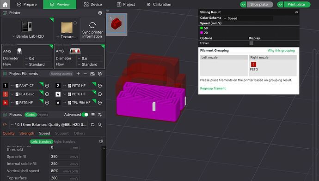Switch process scope to Global
The width and height of the screenshot is (319, 181).
tap(31, 115)
